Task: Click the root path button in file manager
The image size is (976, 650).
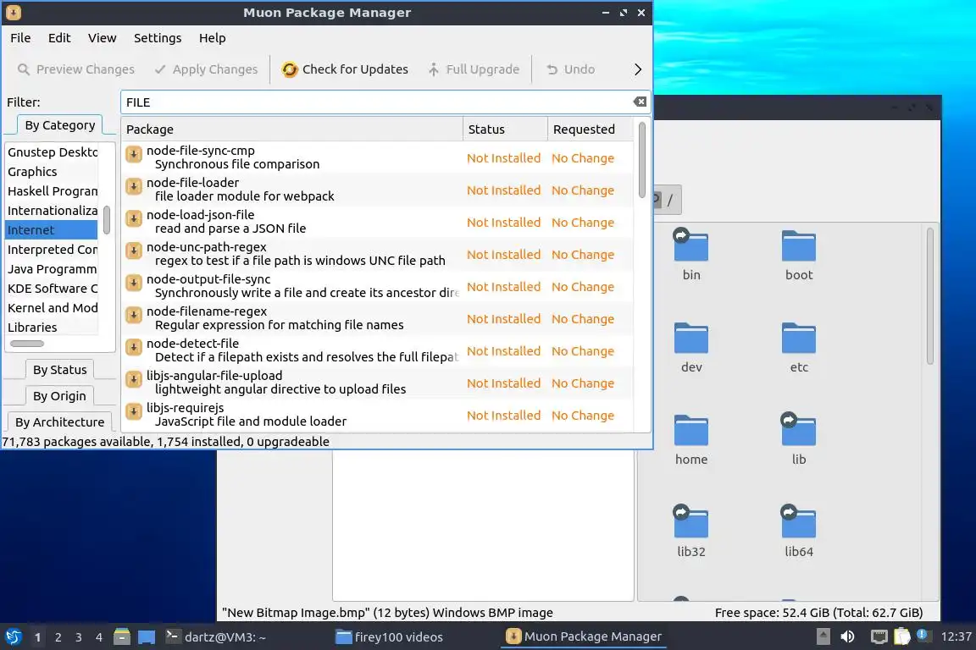Action: pyautogui.click(x=670, y=201)
